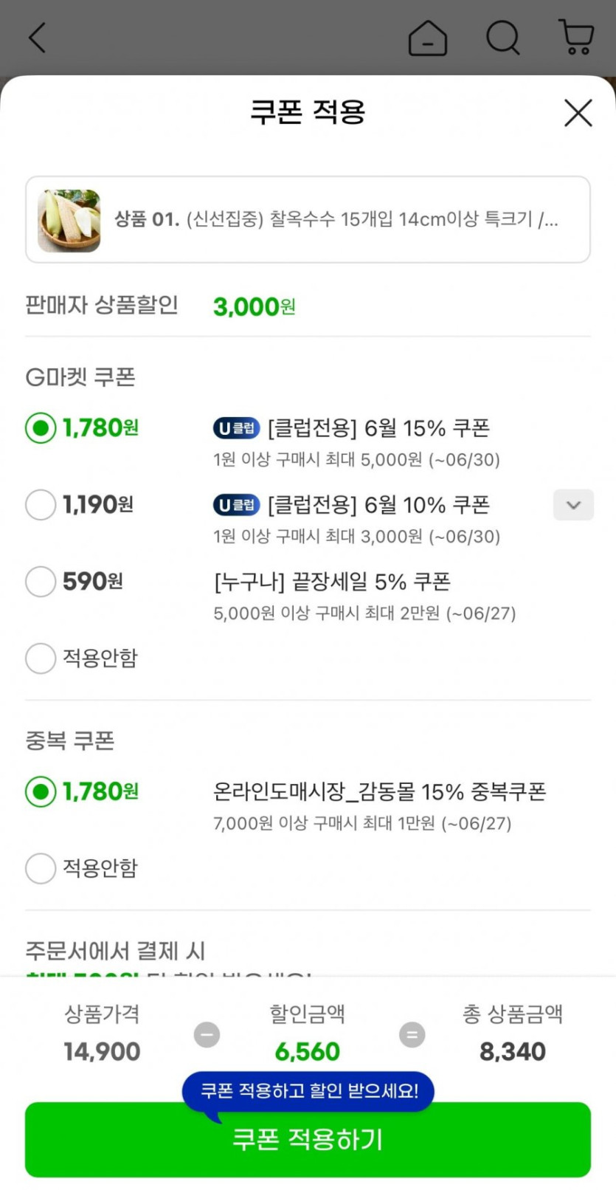Select the 1,780원 중복쿠폰 radio button

[41, 791]
